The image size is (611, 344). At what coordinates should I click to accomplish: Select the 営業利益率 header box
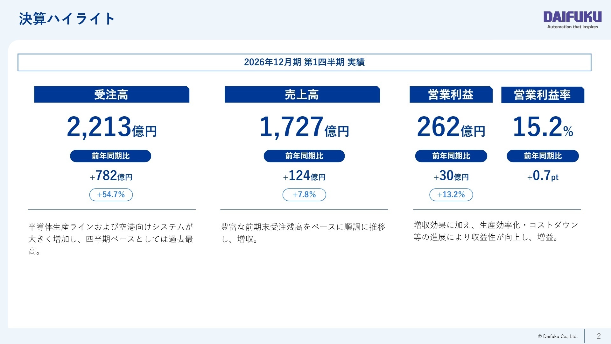point(543,95)
